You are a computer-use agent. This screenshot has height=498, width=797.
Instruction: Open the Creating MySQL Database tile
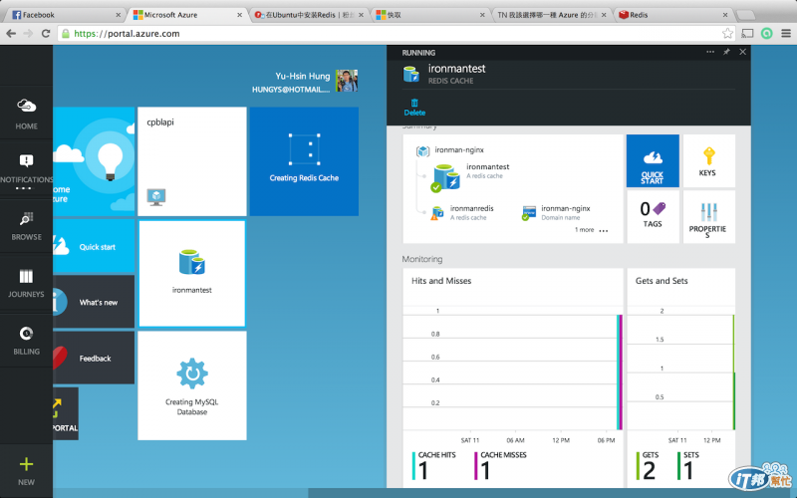click(191, 385)
